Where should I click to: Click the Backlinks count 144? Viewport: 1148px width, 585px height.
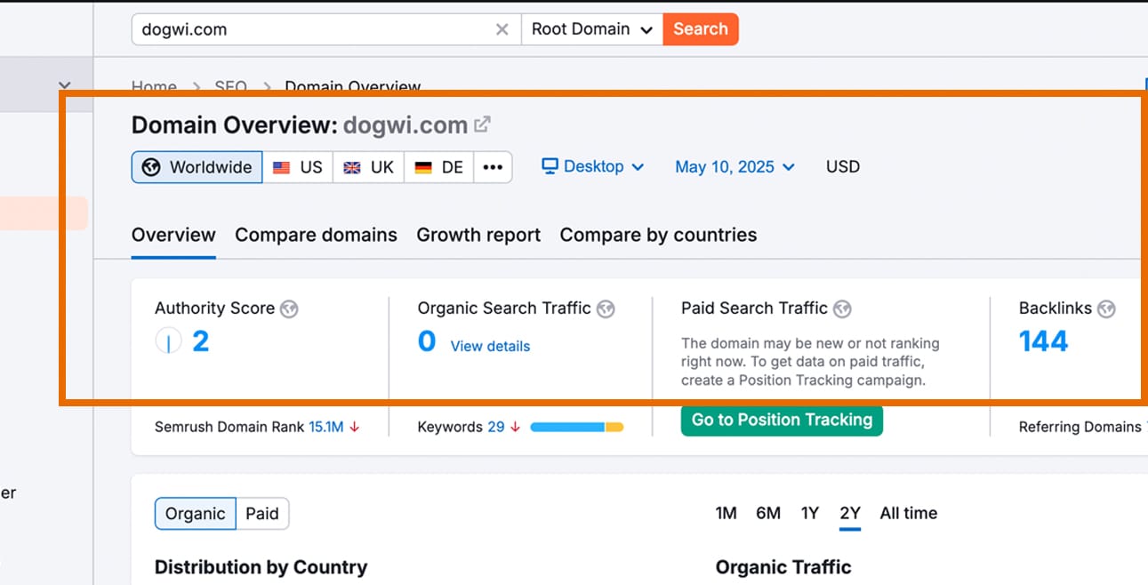click(1043, 341)
